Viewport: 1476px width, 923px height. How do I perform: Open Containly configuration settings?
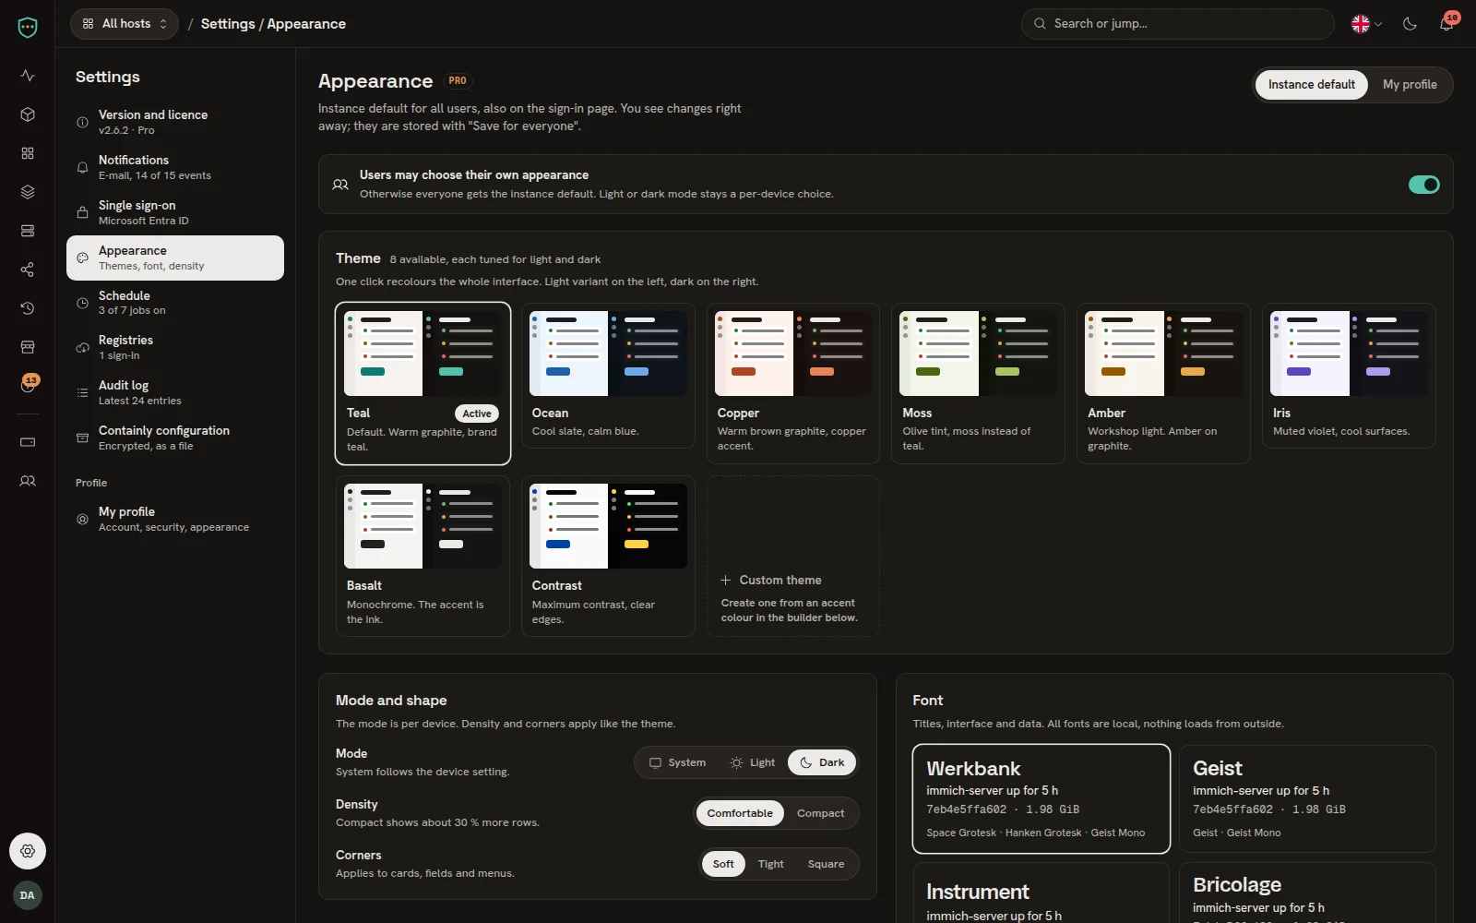click(x=175, y=438)
